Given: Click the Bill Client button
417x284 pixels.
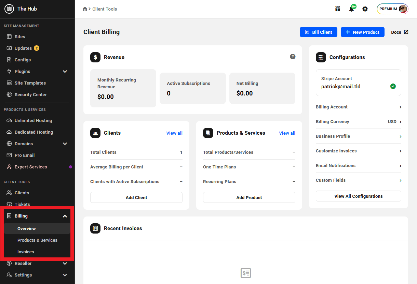Looking at the screenshot, I should tap(319, 32).
